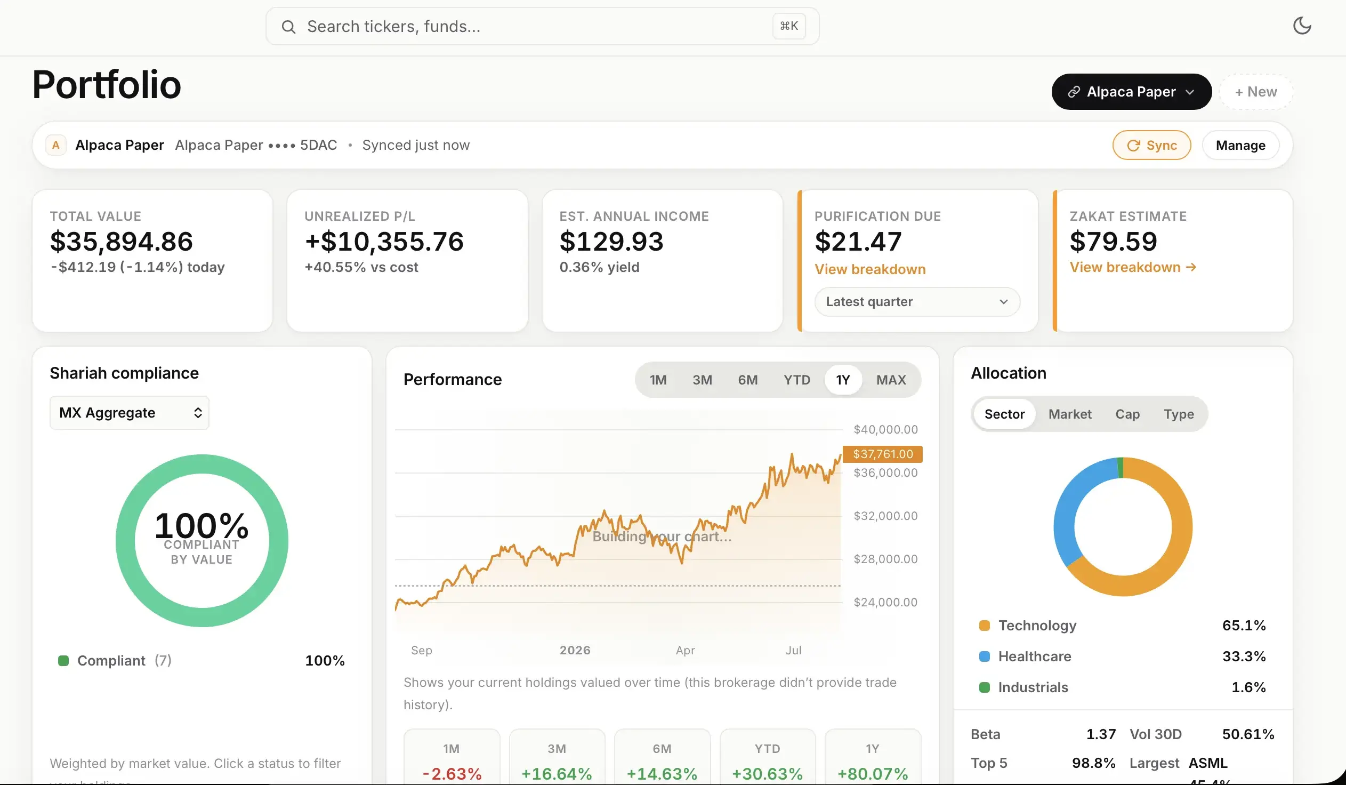Click the Sync button

1151,146
